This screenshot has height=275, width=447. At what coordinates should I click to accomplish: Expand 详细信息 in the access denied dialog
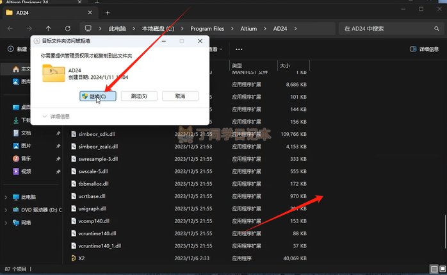(56, 117)
